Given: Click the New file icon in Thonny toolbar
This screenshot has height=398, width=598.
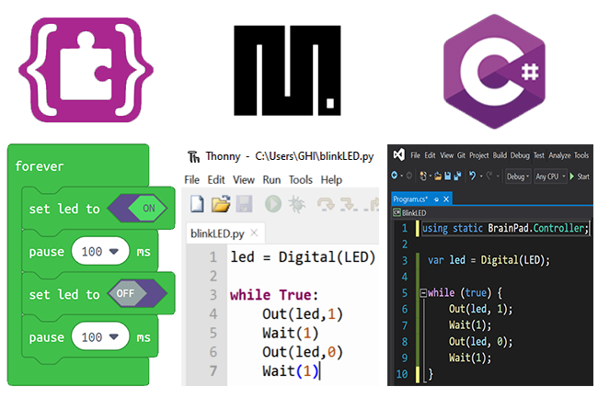Looking at the screenshot, I should pos(197,204).
